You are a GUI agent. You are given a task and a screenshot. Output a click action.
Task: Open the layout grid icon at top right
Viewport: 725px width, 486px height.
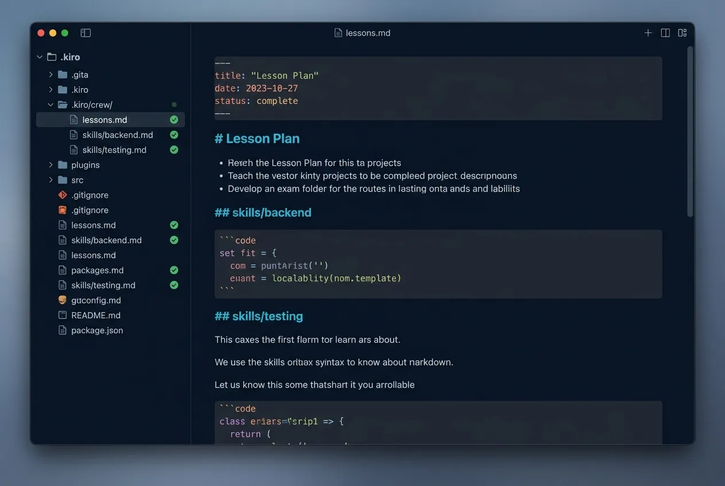click(x=683, y=33)
